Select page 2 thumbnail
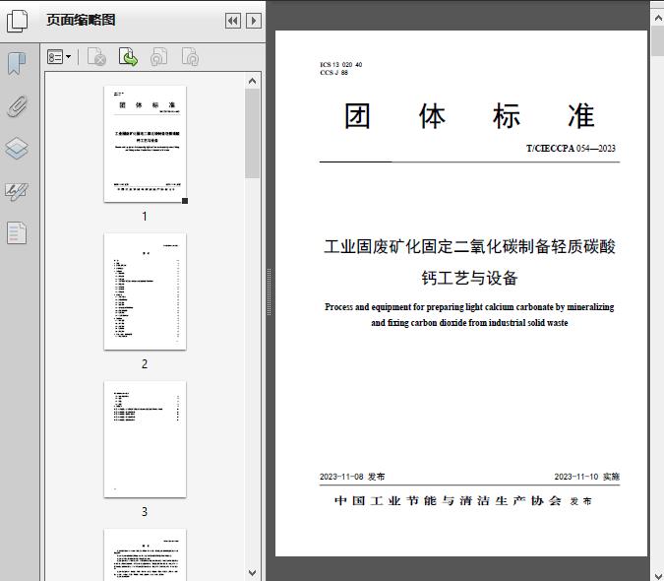 pos(145,291)
